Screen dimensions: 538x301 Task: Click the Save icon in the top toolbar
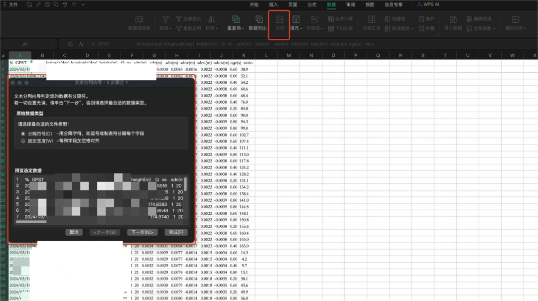pos(29,4)
